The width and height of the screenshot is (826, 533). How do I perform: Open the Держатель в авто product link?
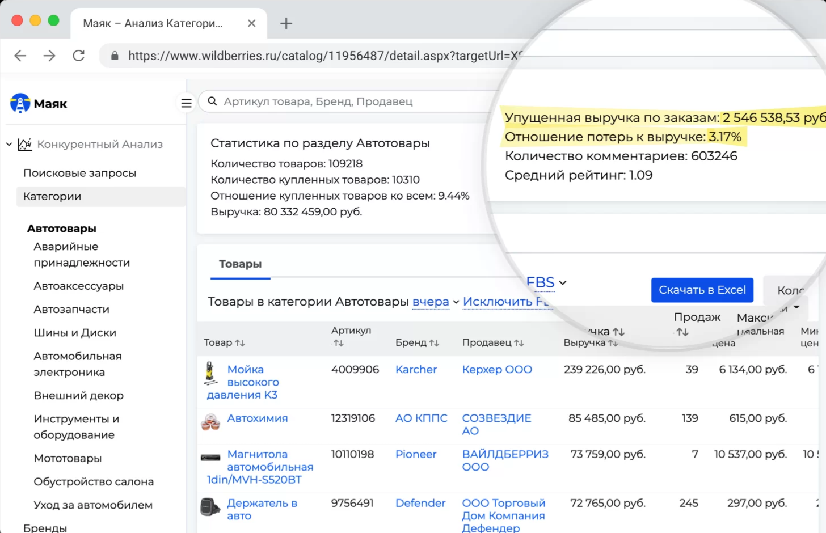262,509
